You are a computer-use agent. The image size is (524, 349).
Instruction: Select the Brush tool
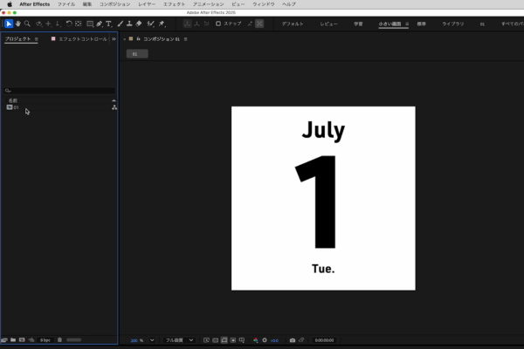click(121, 24)
